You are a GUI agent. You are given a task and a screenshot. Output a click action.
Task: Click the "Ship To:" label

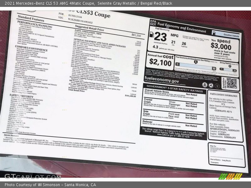(x=213, y=146)
